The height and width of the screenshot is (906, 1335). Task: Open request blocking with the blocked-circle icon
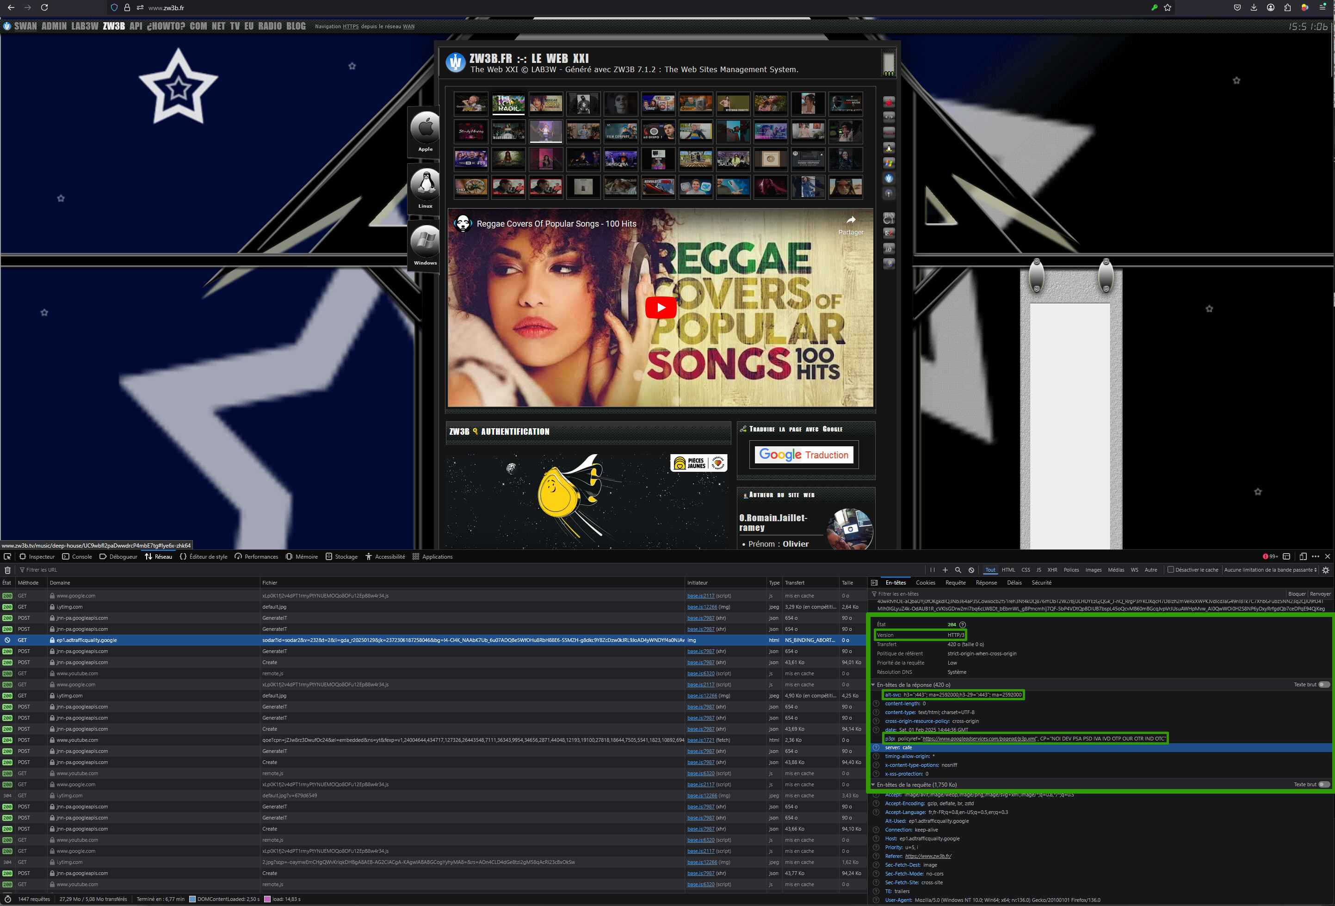click(x=971, y=570)
